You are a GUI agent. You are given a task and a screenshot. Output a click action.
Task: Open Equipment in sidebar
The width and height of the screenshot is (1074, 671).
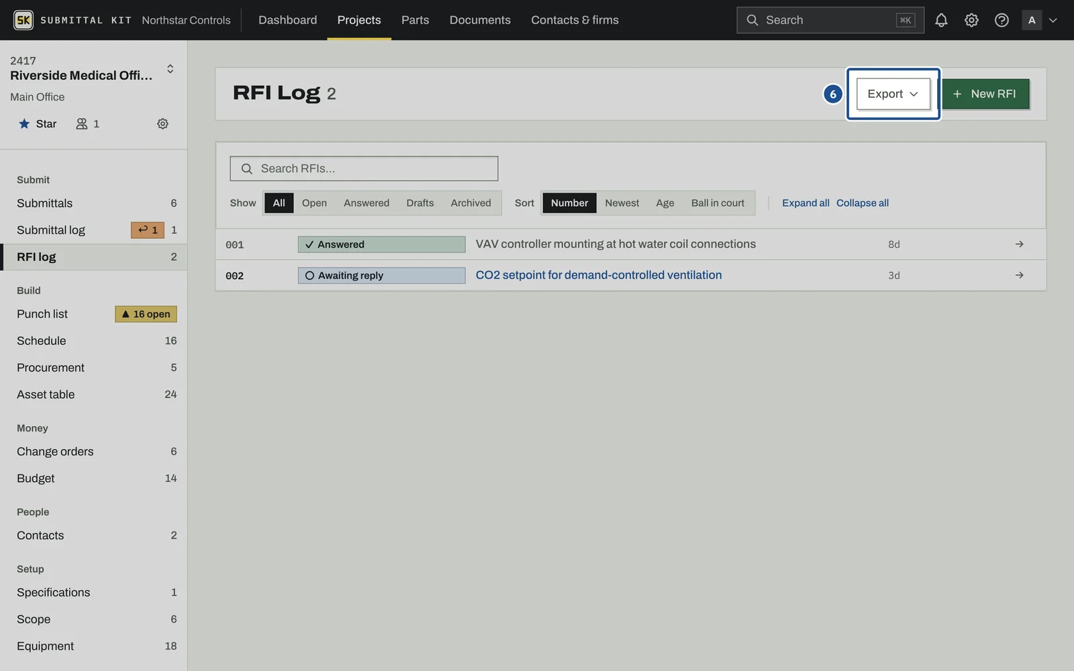[x=94, y=646]
